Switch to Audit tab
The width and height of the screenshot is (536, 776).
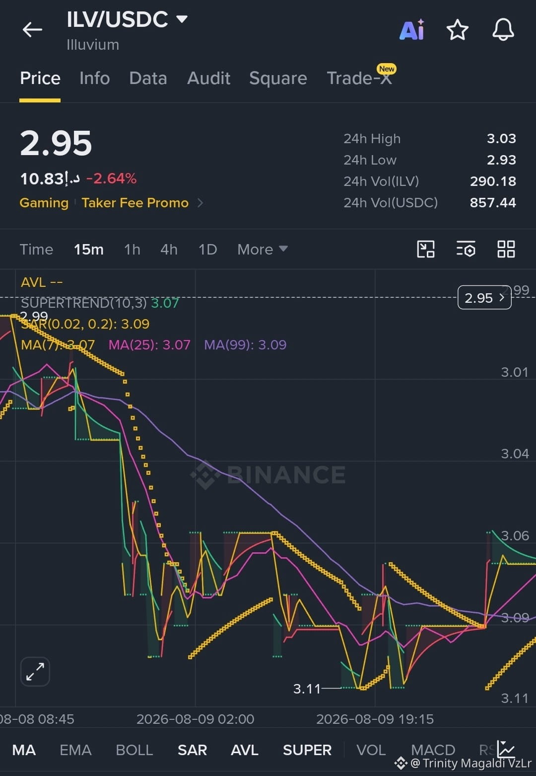coord(208,79)
